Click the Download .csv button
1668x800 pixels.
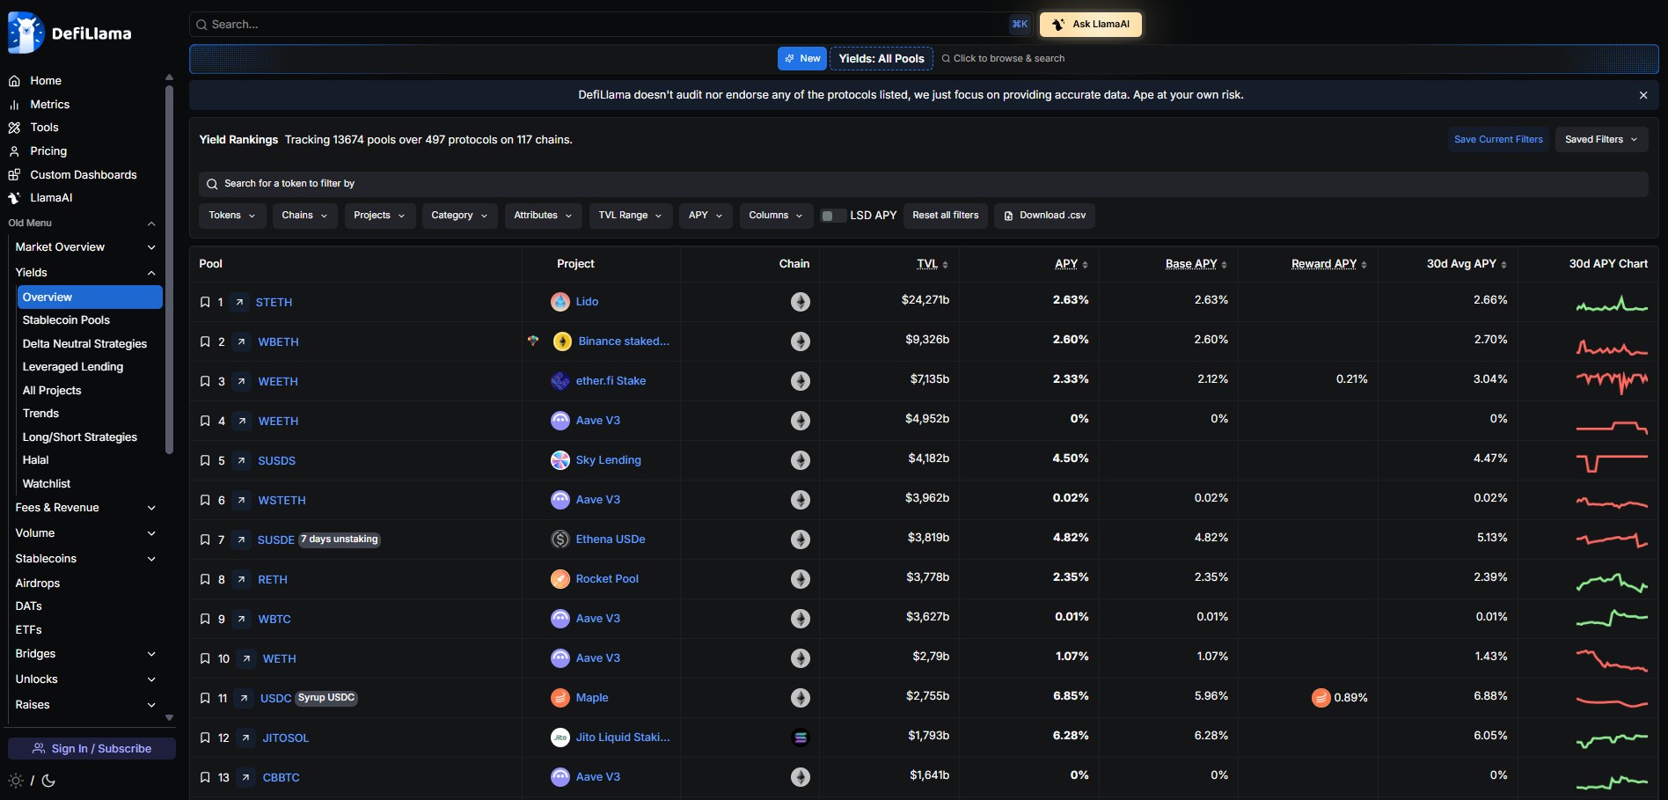point(1044,216)
